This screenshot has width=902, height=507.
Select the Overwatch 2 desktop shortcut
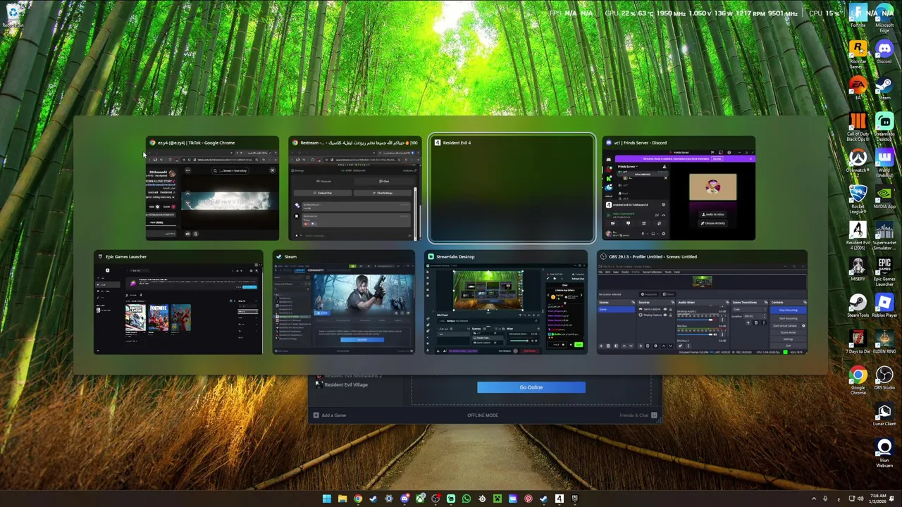point(858,161)
